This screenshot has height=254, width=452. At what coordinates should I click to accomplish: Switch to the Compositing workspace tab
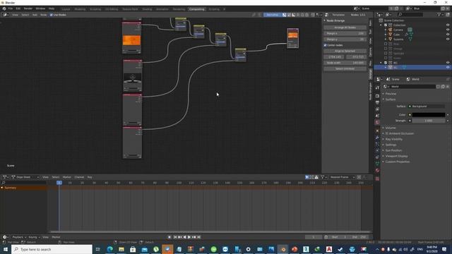(196, 9)
